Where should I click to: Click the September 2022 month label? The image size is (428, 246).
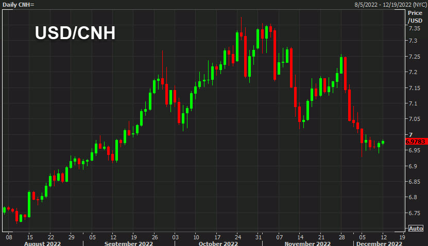pos(129,243)
